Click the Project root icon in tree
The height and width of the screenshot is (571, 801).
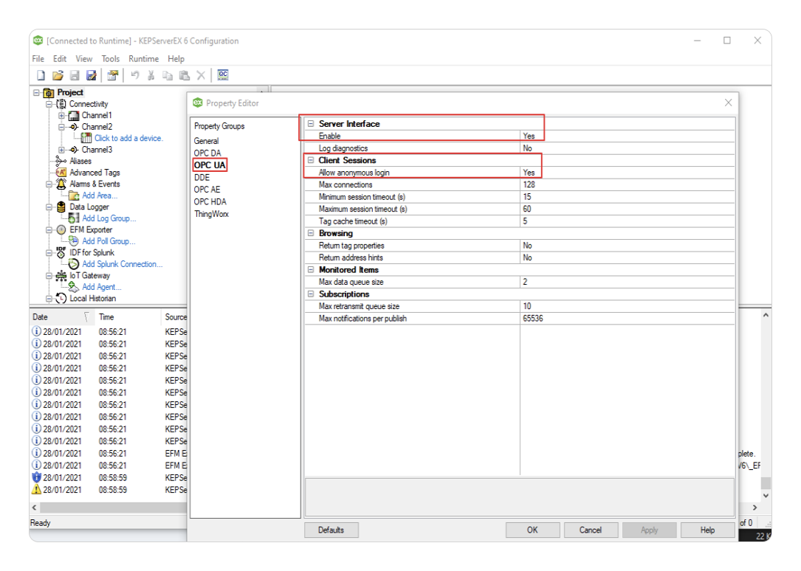[49, 92]
